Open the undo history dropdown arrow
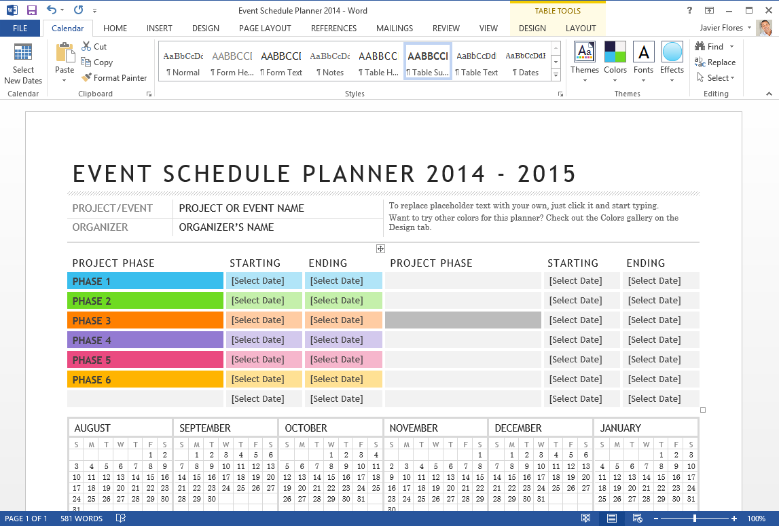Screen dimensions: 779x526 62,10
